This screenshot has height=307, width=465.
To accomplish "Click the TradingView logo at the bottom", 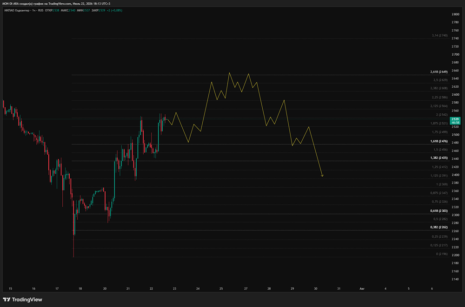I will point(22,300).
